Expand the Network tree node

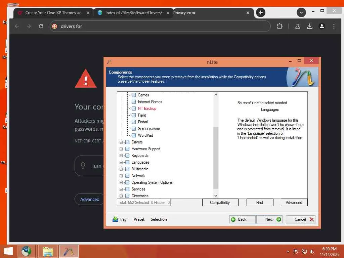(121, 176)
